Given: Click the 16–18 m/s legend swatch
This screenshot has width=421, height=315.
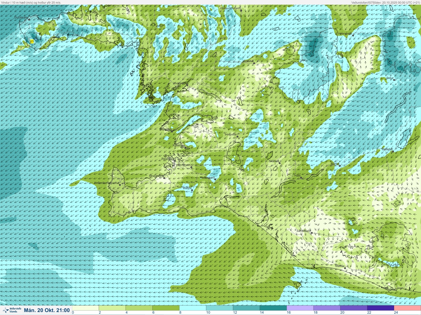Looking at the screenshot, I should (x=300, y=308).
